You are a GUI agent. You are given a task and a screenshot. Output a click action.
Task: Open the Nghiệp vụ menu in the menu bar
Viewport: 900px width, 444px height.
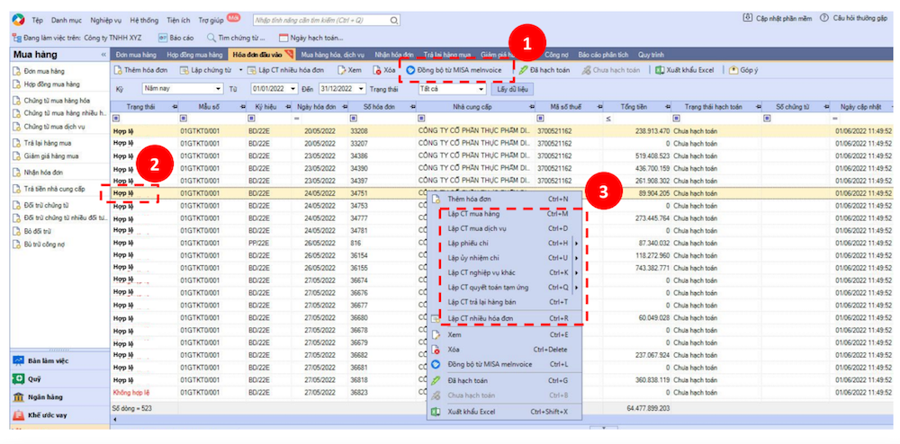pyautogui.click(x=105, y=19)
